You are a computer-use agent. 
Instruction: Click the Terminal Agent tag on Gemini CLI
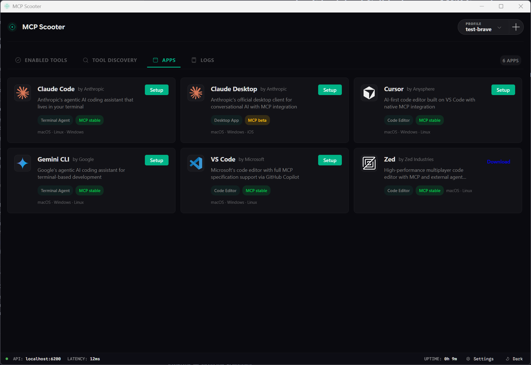point(55,190)
